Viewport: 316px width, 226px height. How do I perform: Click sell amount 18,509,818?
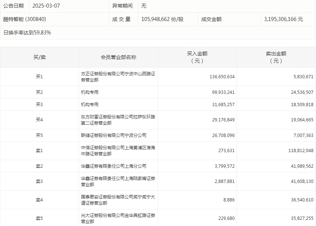coord(302,104)
